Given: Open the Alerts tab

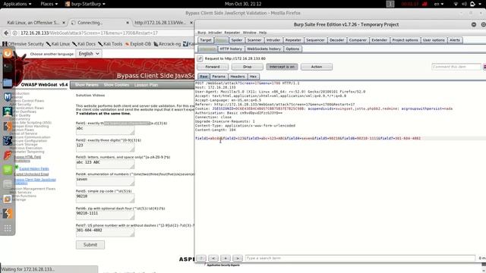Looking at the screenshot, I should tap(455, 40).
